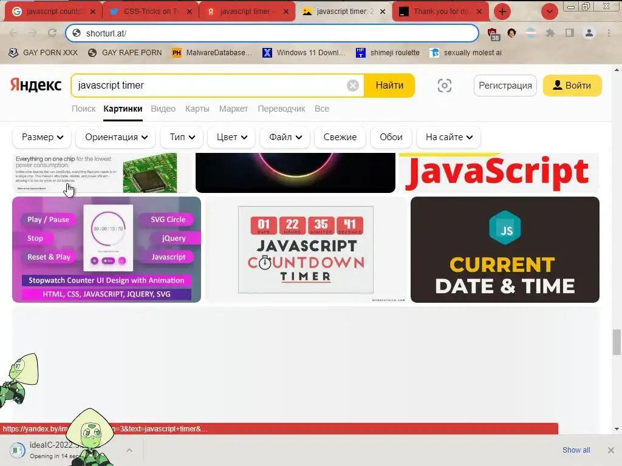Switch to the Yandex javascript timer red tab

click(x=248, y=12)
